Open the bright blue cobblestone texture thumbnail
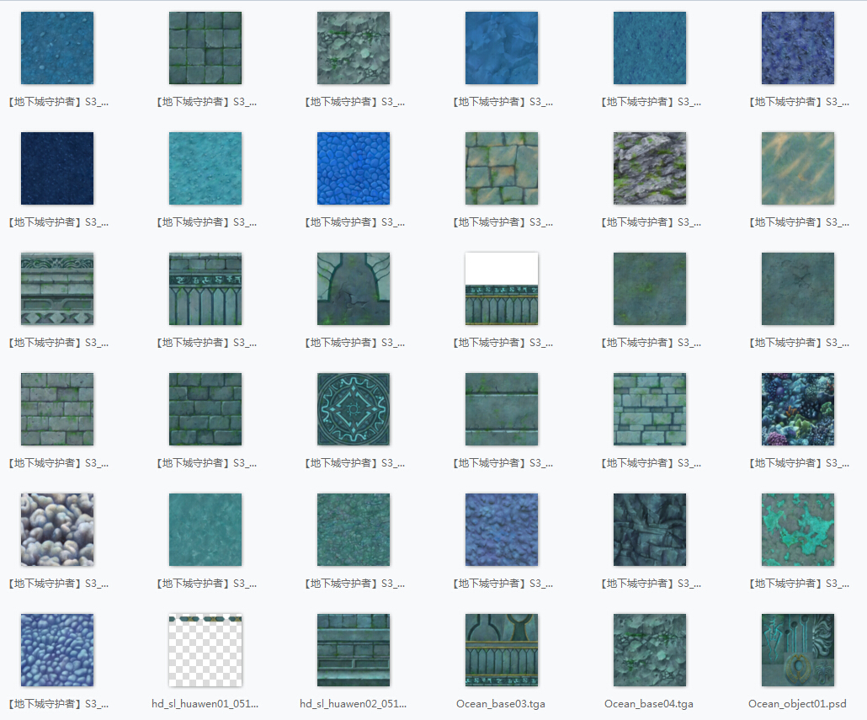 tap(354, 168)
